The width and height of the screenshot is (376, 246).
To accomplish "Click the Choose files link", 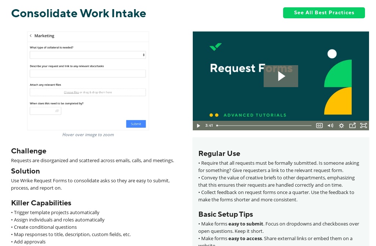I will (x=71, y=92).
